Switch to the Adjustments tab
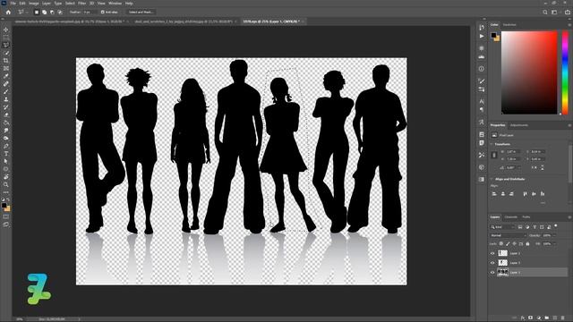This screenshot has height=322, width=573. tap(519, 125)
